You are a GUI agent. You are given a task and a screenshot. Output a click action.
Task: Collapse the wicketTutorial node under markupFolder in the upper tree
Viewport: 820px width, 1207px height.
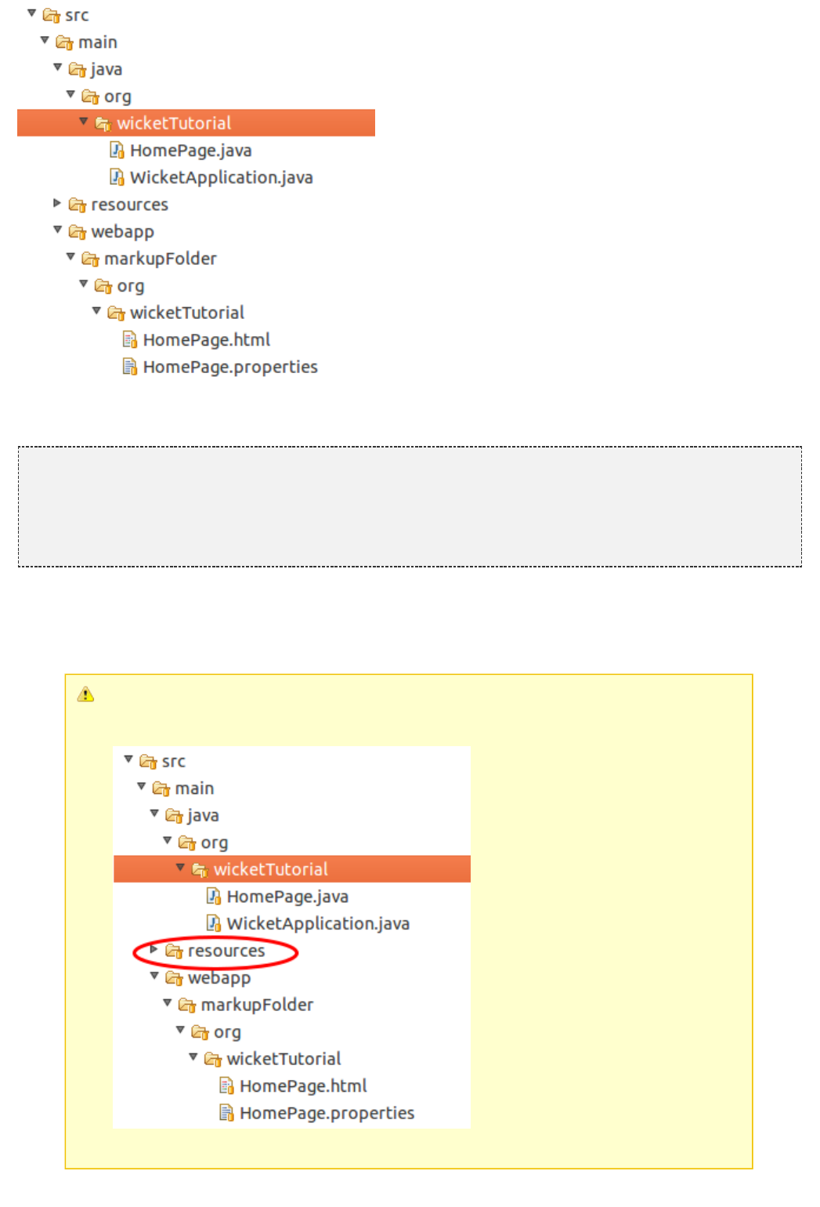click(97, 311)
